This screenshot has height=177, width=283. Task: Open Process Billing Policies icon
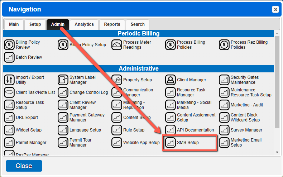171,45
